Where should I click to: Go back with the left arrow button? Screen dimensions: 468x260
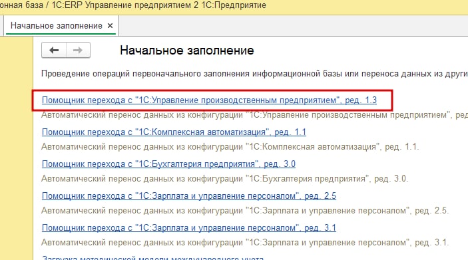point(54,50)
